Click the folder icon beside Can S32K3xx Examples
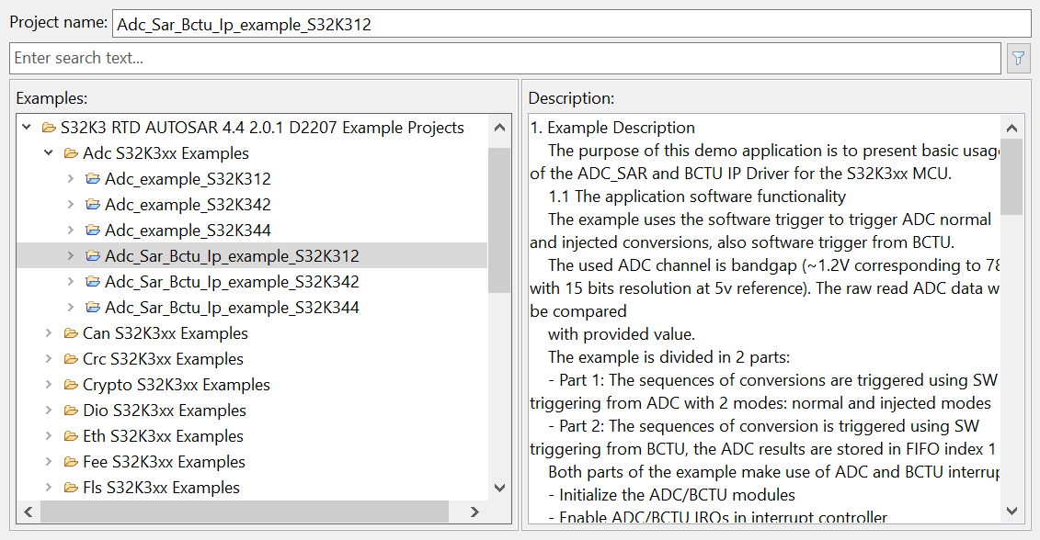Screen dimensions: 1040x540 pyautogui.click(x=72, y=332)
